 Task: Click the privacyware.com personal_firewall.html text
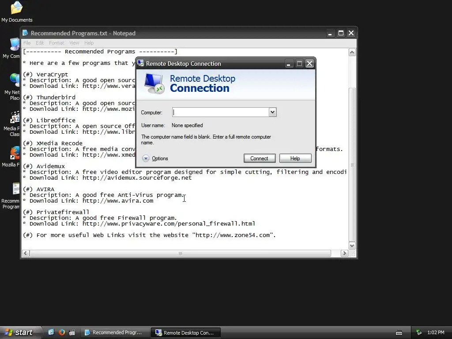coord(169,224)
